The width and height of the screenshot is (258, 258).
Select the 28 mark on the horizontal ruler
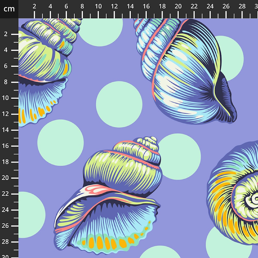242,7
